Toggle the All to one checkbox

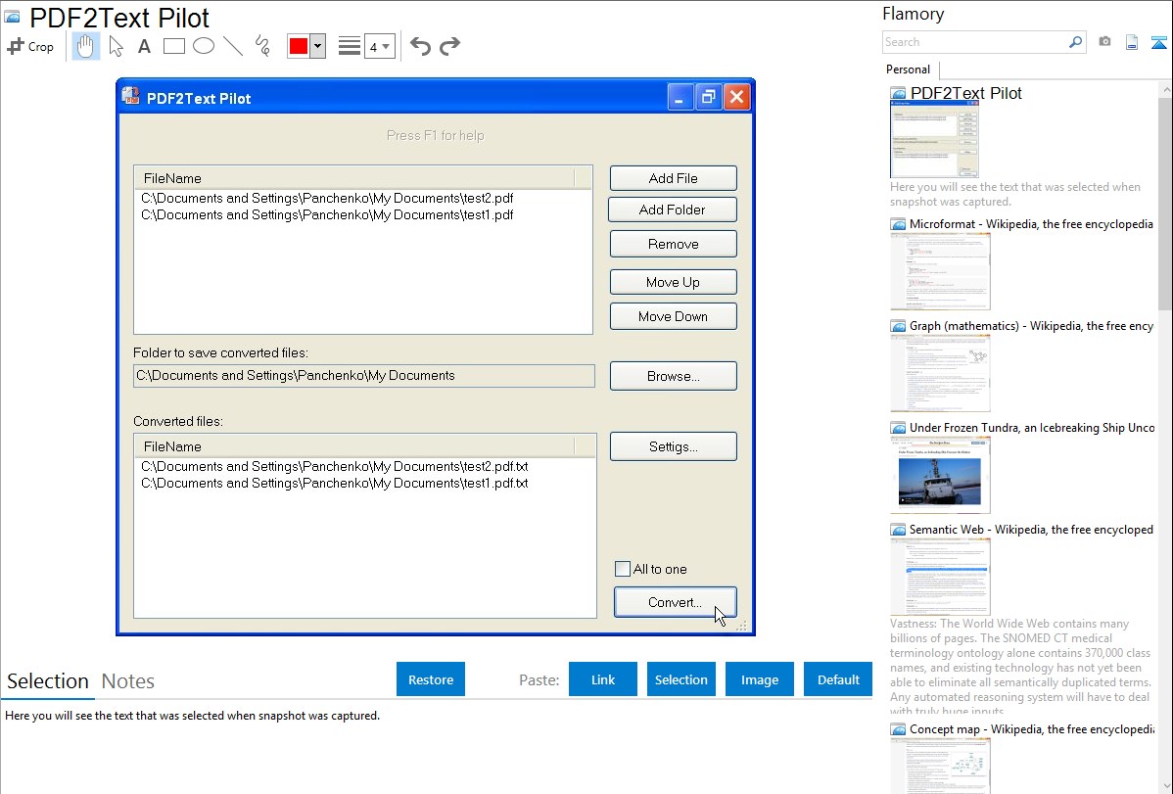tap(623, 569)
